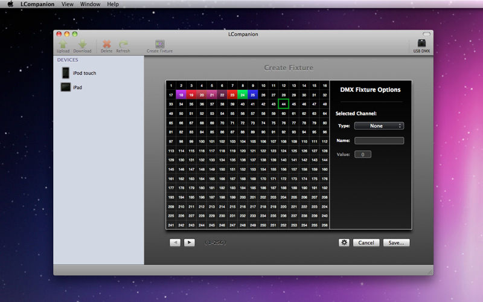
Task: Click the USB DMX icon
Action: coord(421,45)
